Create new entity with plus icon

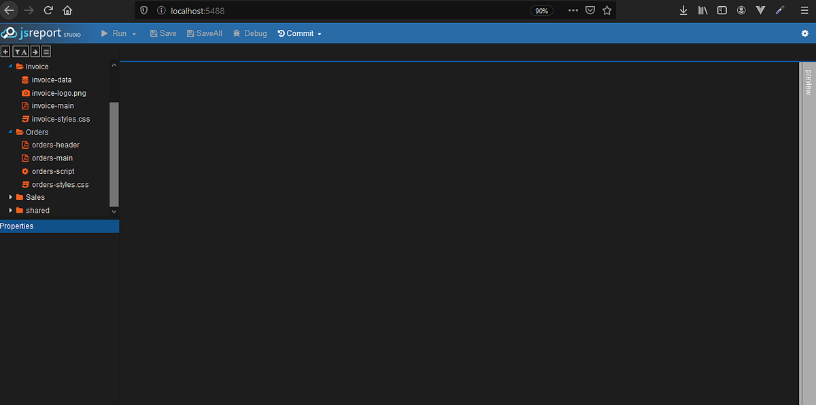pyautogui.click(x=5, y=51)
